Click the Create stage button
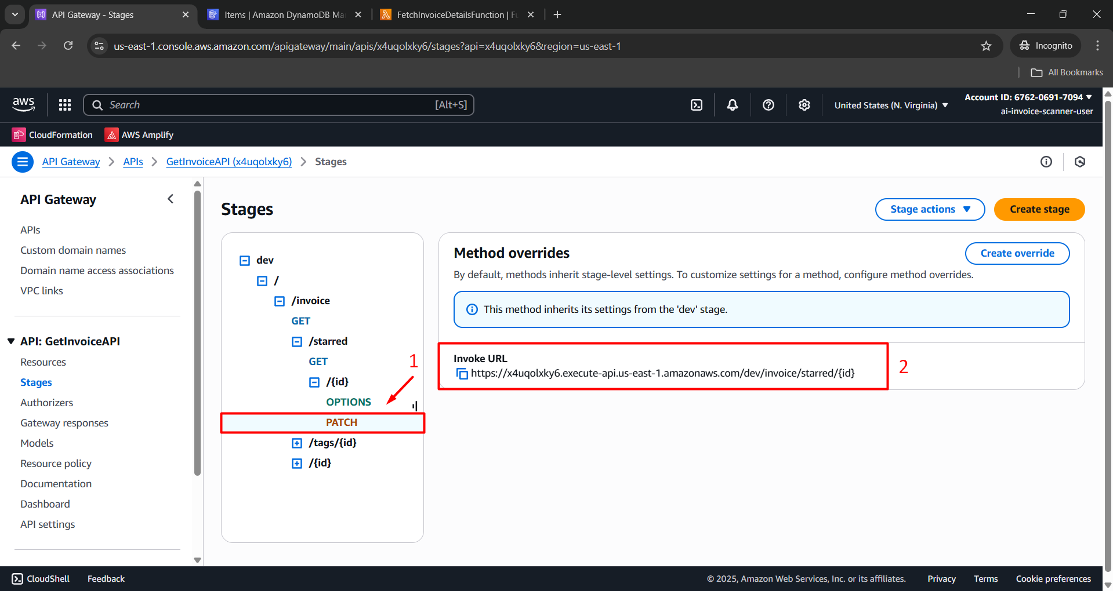 (x=1039, y=209)
